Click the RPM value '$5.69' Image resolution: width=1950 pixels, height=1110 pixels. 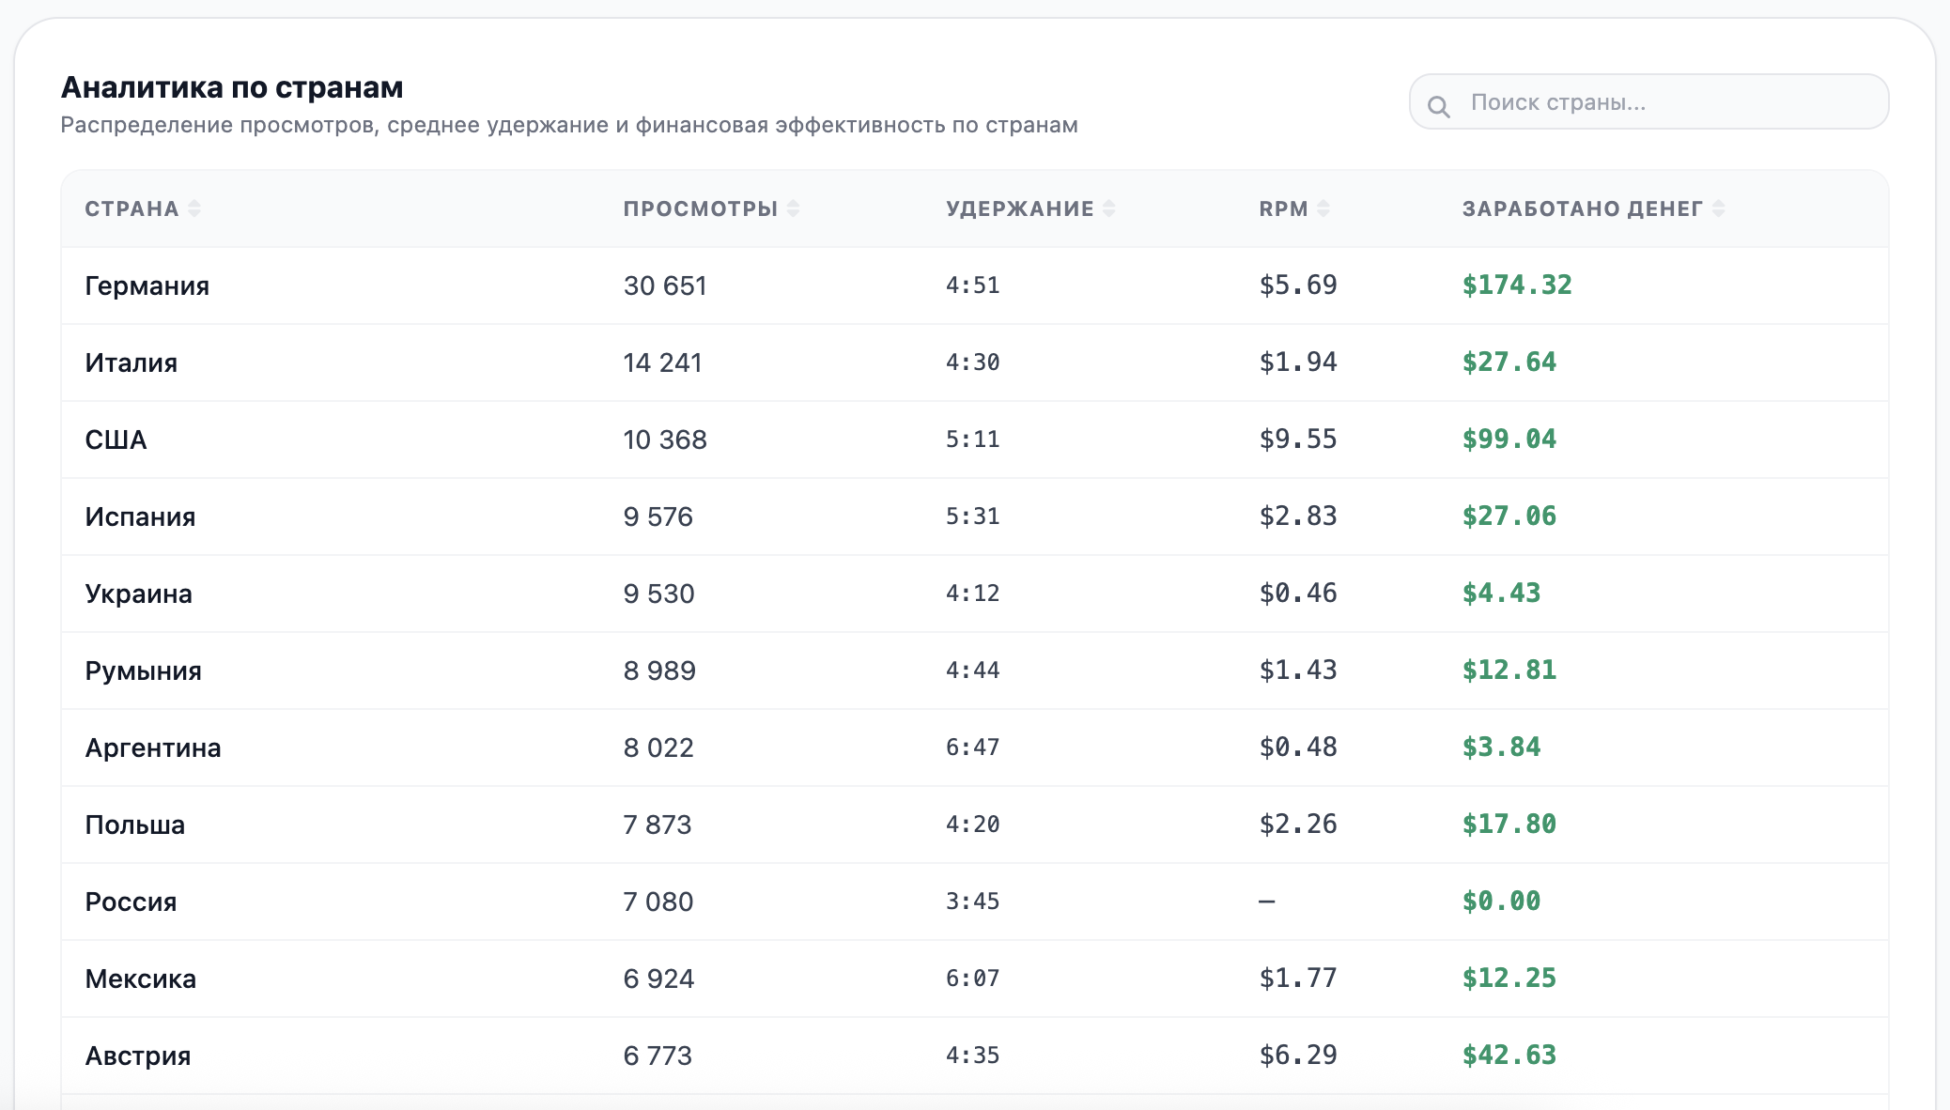(x=1298, y=285)
